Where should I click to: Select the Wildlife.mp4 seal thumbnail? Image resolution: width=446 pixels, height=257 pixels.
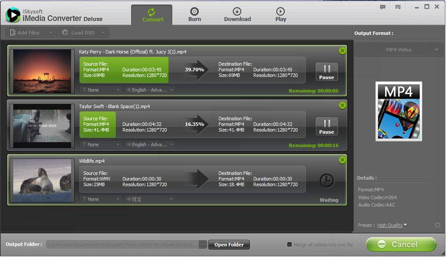(43, 180)
